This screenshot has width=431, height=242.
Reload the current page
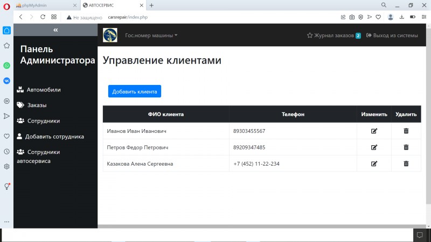tap(43, 17)
